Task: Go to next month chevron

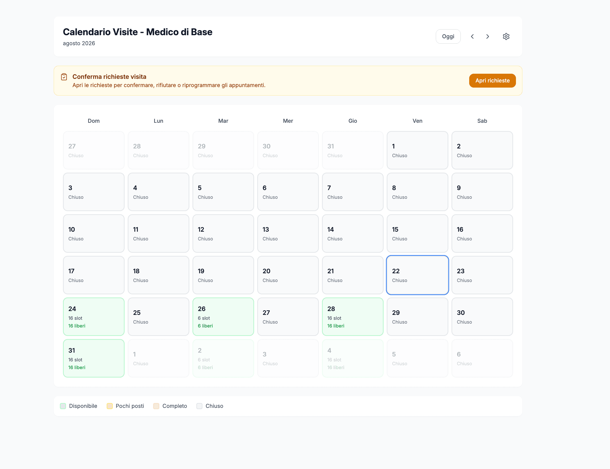Action: click(488, 36)
